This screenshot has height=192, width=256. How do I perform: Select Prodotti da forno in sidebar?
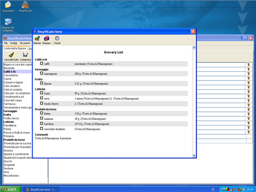14,140
